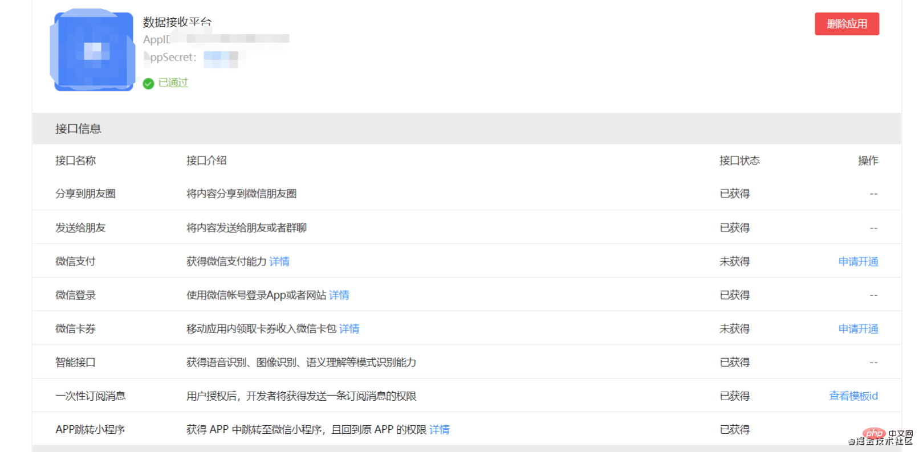
Task: Click description 用户授权后，开发者将获得发送一条订阅消息的权限
Action: [x=302, y=396]
